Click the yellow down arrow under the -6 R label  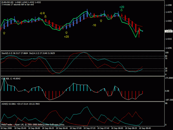click(x=45, y=17)
